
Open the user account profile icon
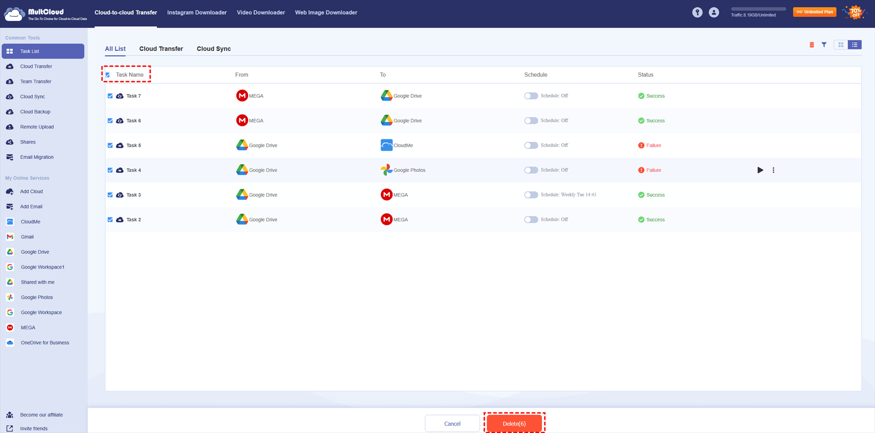(x=714, y=12)
